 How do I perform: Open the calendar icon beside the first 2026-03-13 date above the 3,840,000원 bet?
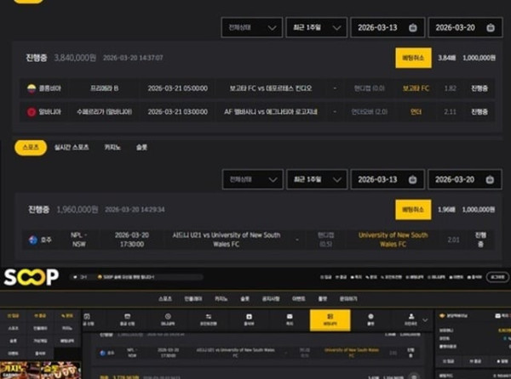click(412, 28)
